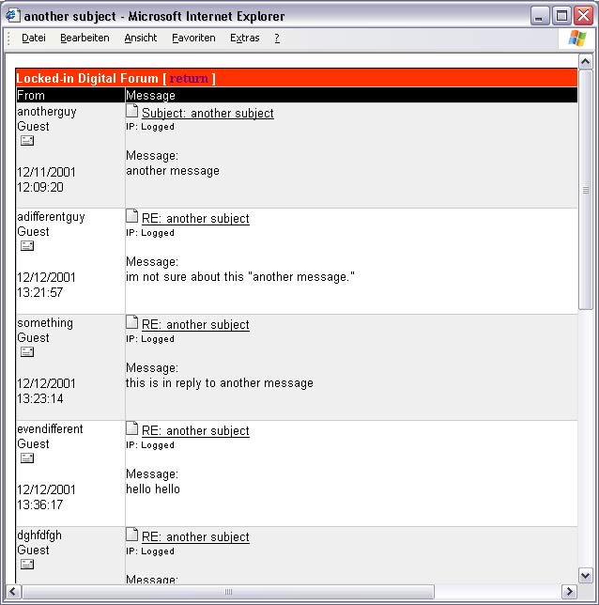Click the vertical scrollbar down arrow
This screenshot has width=599, height=605.
(x=586, y=576)
